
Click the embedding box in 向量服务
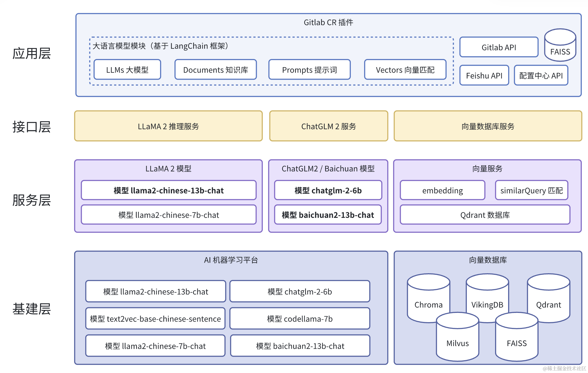point(442,190)
